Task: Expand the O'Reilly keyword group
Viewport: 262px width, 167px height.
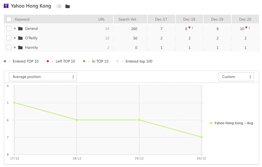Action: pyautogui.click(x=15, y=38)
